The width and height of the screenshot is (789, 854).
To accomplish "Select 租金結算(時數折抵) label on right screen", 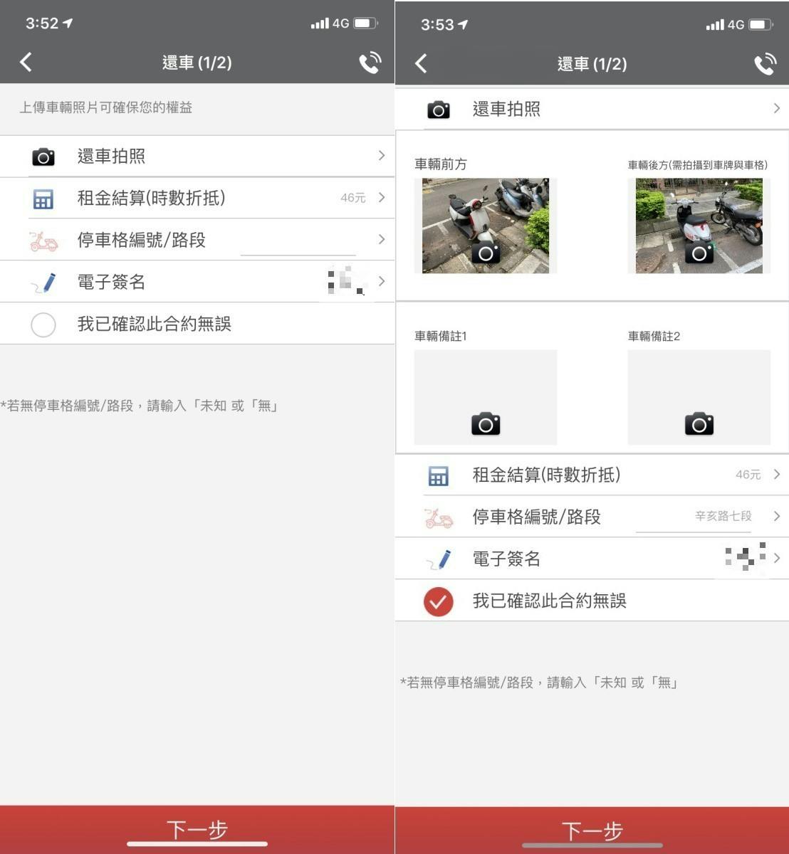I will click(x=546, y=475).
